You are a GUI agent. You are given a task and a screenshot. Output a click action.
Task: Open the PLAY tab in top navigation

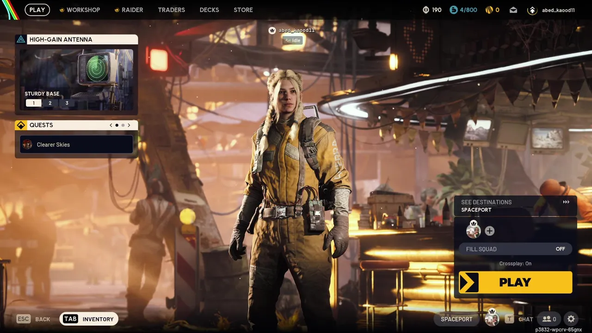tap(37, 10)
